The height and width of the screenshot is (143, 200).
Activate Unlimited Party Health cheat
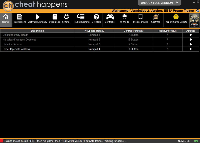tap(191, 35)
